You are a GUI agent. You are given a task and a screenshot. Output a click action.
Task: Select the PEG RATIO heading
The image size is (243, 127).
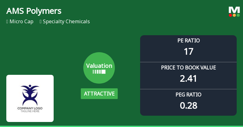[188, 95]
